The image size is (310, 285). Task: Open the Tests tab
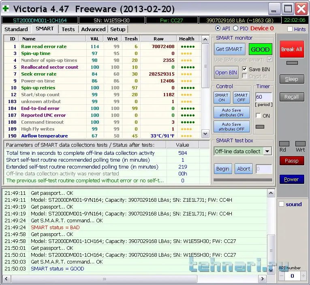68,29
